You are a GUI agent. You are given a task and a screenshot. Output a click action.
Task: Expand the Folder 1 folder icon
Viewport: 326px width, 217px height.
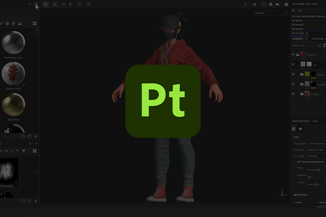point(302,94)
